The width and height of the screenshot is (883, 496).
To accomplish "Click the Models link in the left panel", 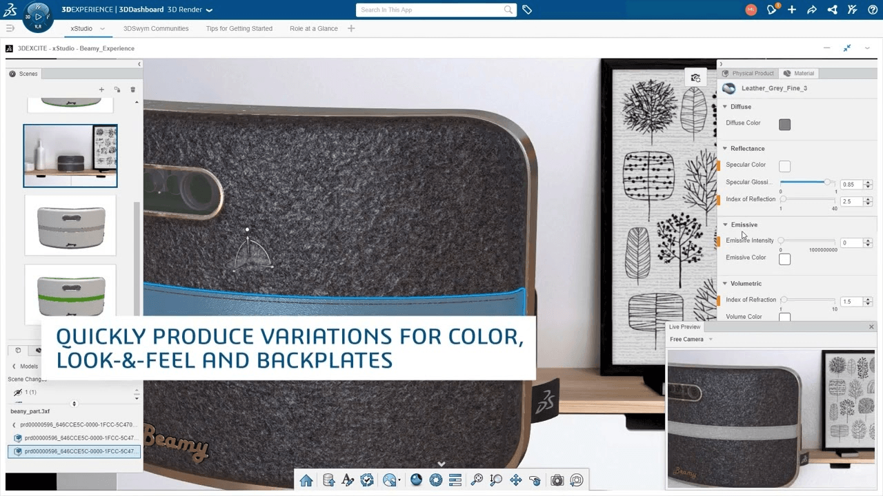I will (28, 366).
